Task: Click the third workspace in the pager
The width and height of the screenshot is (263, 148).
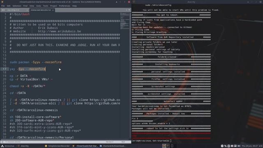Action: tap(172, 146)
